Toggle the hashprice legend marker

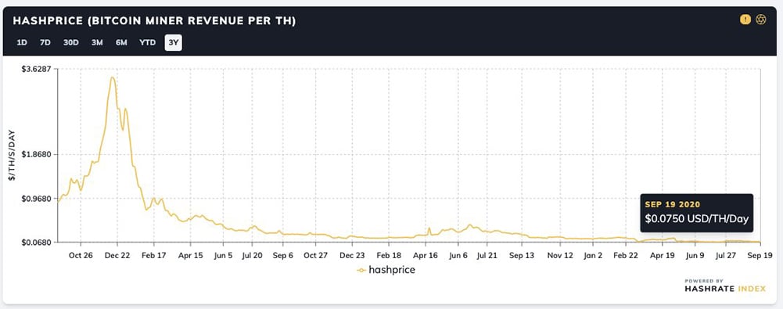pos(361,270)
